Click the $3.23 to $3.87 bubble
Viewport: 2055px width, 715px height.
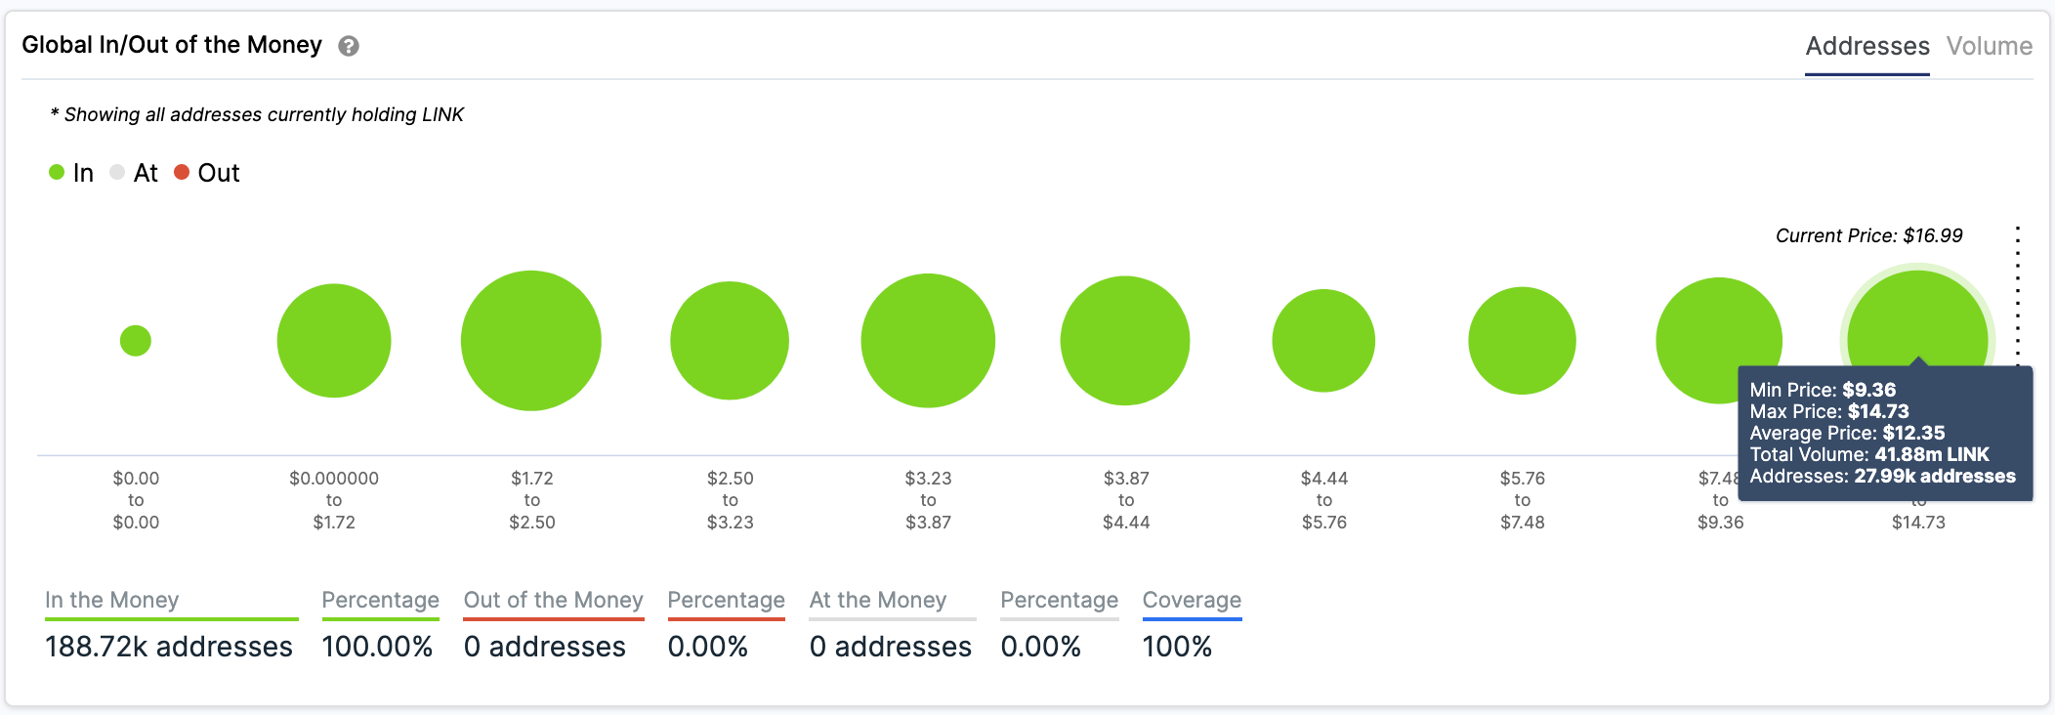(928, 341)
